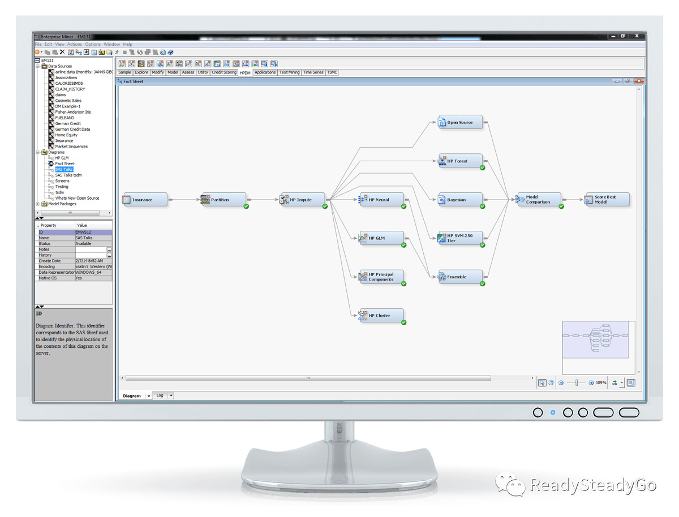Click the Open Source node
This screenshot has width=679, height=517.
tap(461, 122)
